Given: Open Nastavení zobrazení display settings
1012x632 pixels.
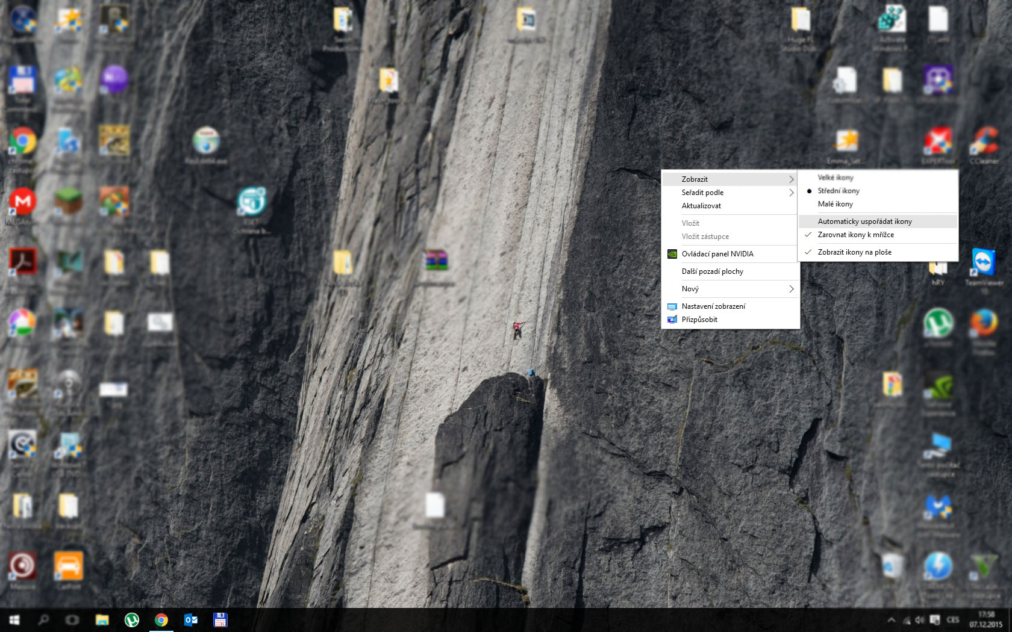Looking at the screenshot, I should pyautogui.click(x=713, y=306).
